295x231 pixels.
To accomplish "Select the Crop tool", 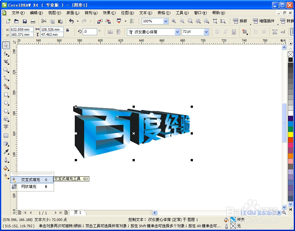I will [6, 62].
